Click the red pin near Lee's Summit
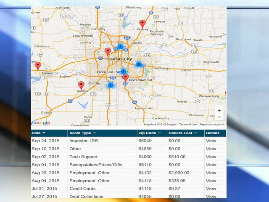This screenshot has width=269, height=202. (x=125, y=78)
